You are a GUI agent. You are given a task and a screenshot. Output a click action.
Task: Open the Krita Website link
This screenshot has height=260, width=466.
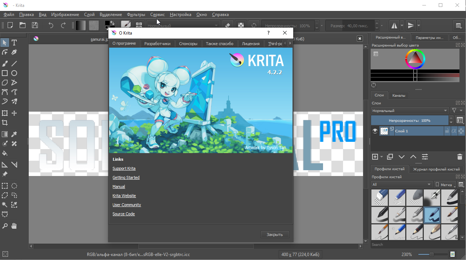[x=124, y=196]
